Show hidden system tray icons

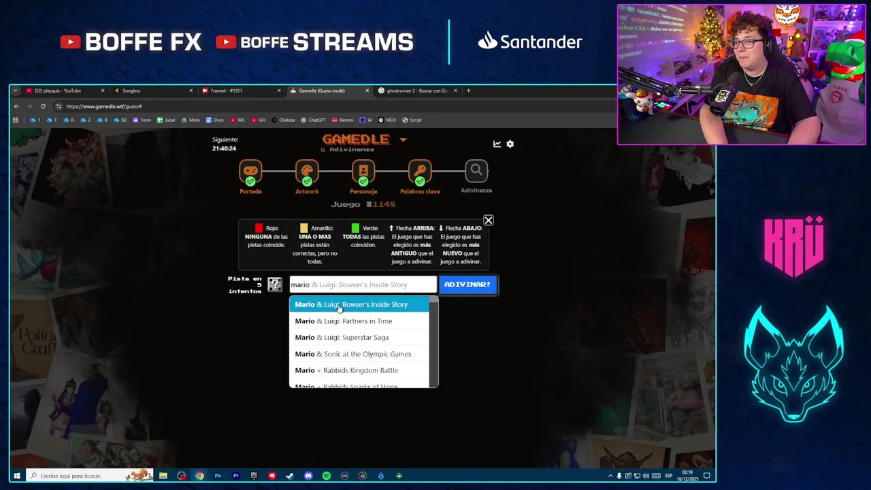610,476
